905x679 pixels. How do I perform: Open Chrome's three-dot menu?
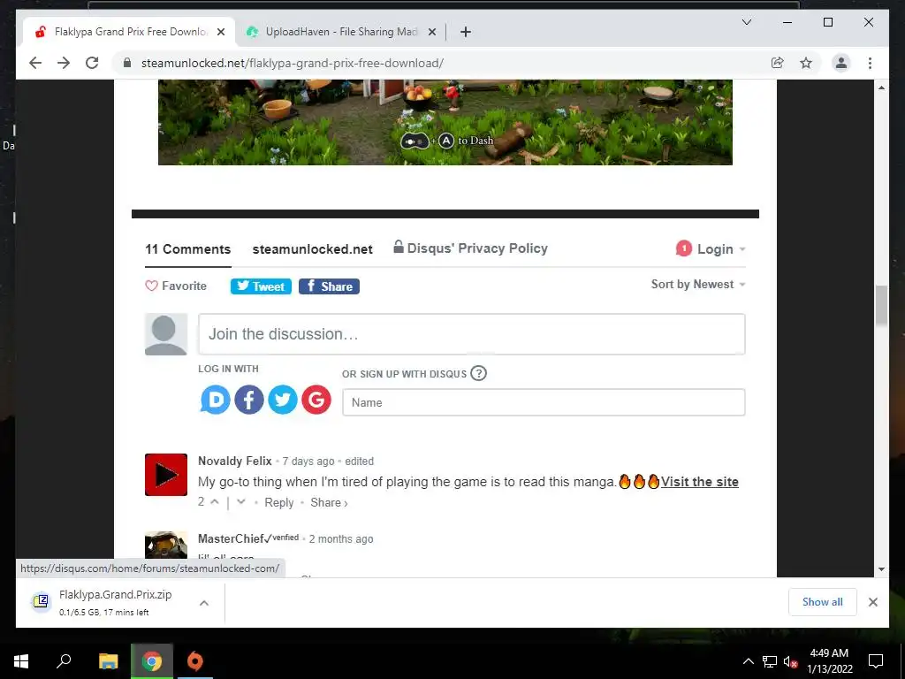[x=870, y=63]
